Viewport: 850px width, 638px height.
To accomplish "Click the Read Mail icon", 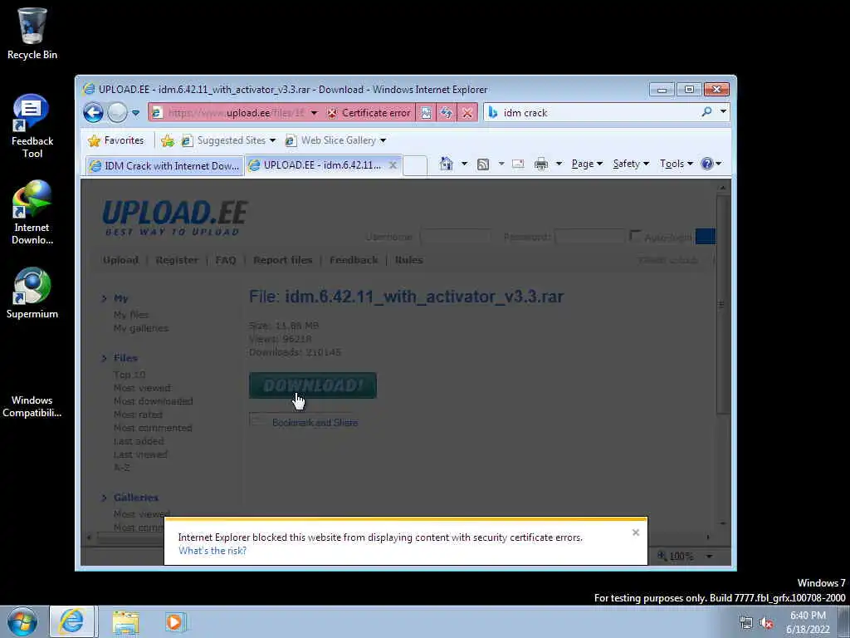I will coord(518,164).
